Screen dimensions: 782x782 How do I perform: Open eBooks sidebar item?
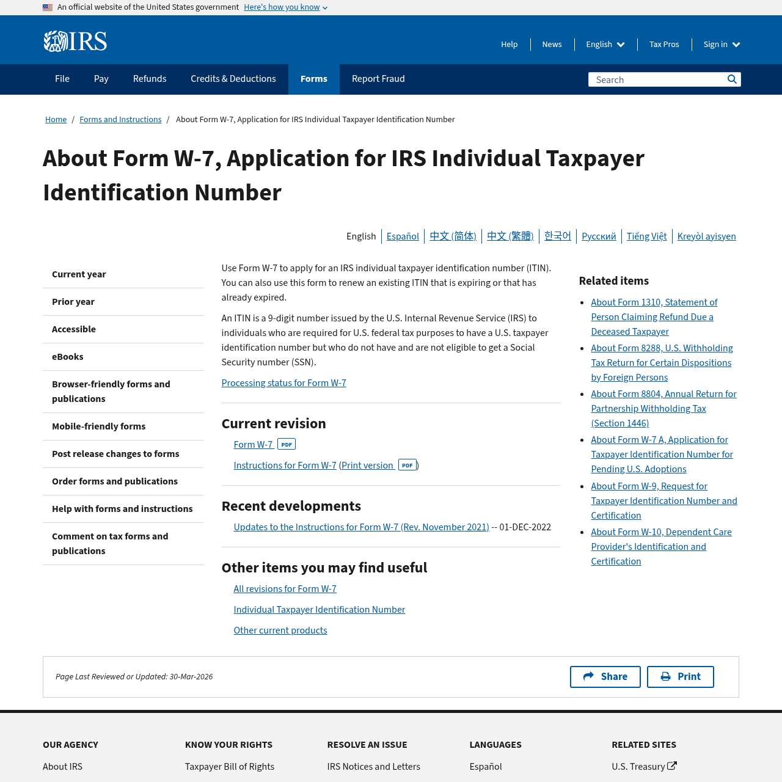click(123, 357)
